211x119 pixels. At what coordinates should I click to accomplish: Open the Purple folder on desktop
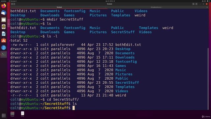tap(13, 114)
